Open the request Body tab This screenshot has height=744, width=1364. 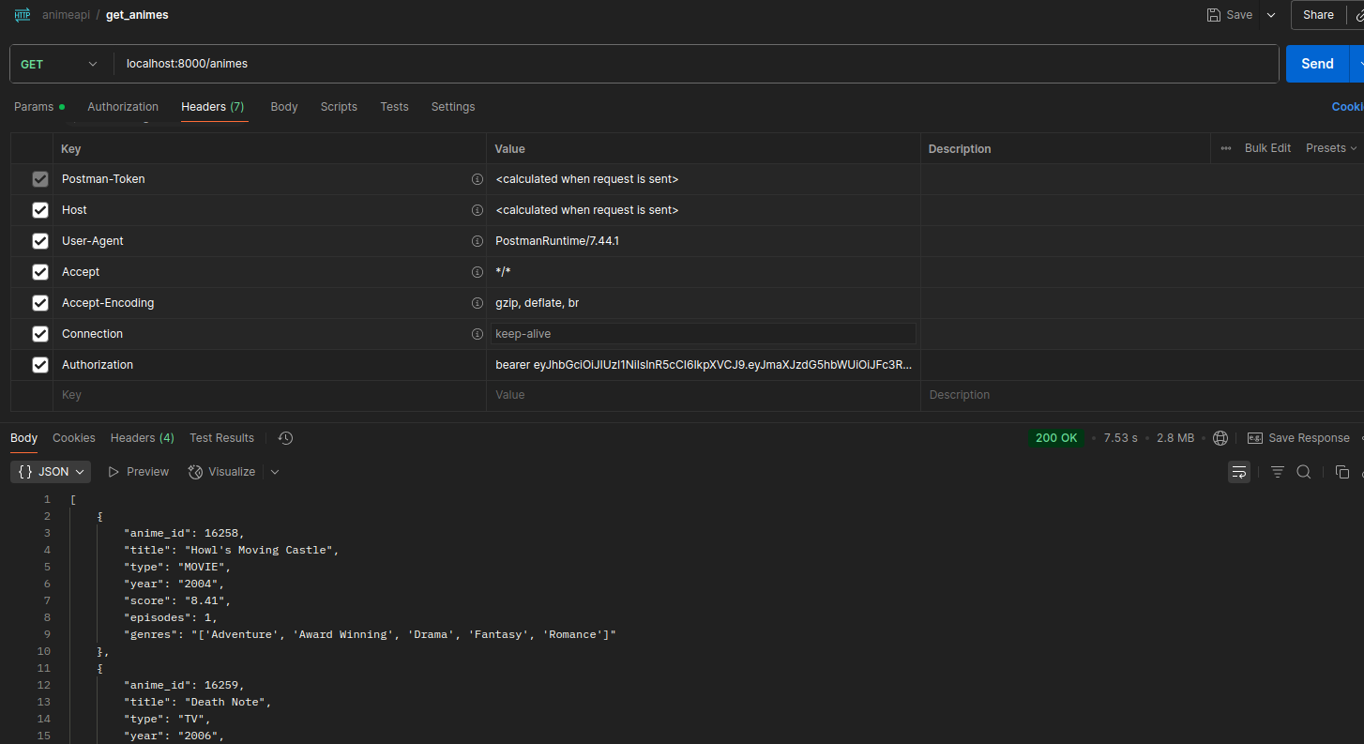pyautogui.click(x=284, y=107)
